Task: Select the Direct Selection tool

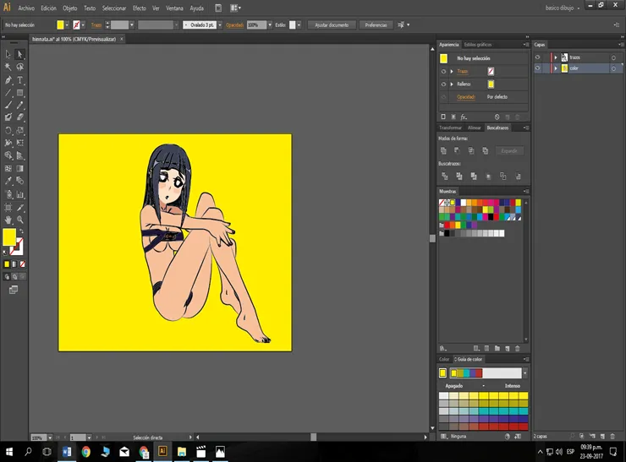Action: (19, 54)
